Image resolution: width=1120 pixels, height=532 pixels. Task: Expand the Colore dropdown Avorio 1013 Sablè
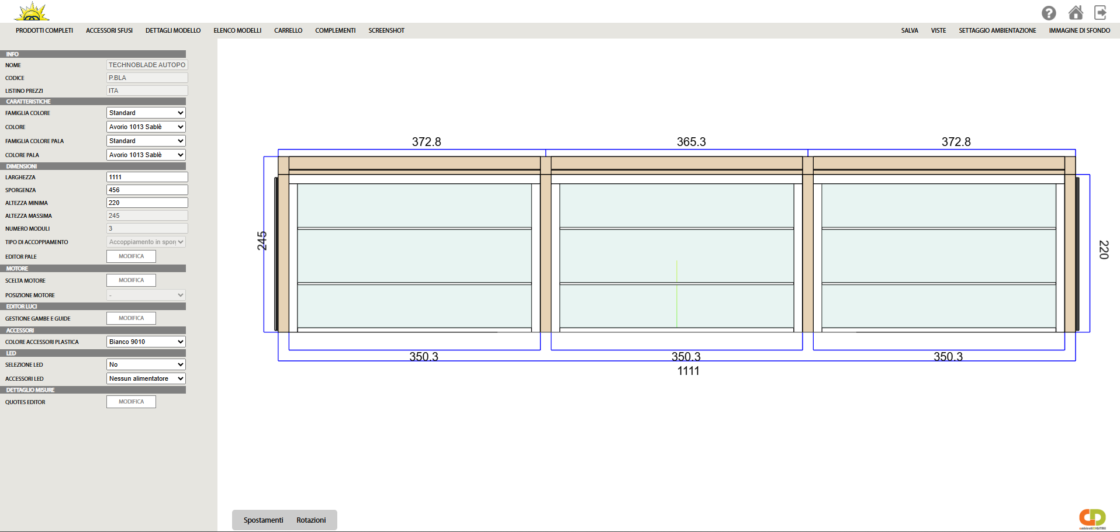pos(146,127)
